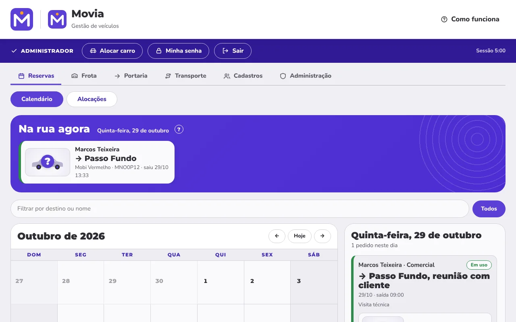Click the car placeholder thumbnail for Marcos Teixeira
Screen dimensions: 516x322
click(48, 162)
